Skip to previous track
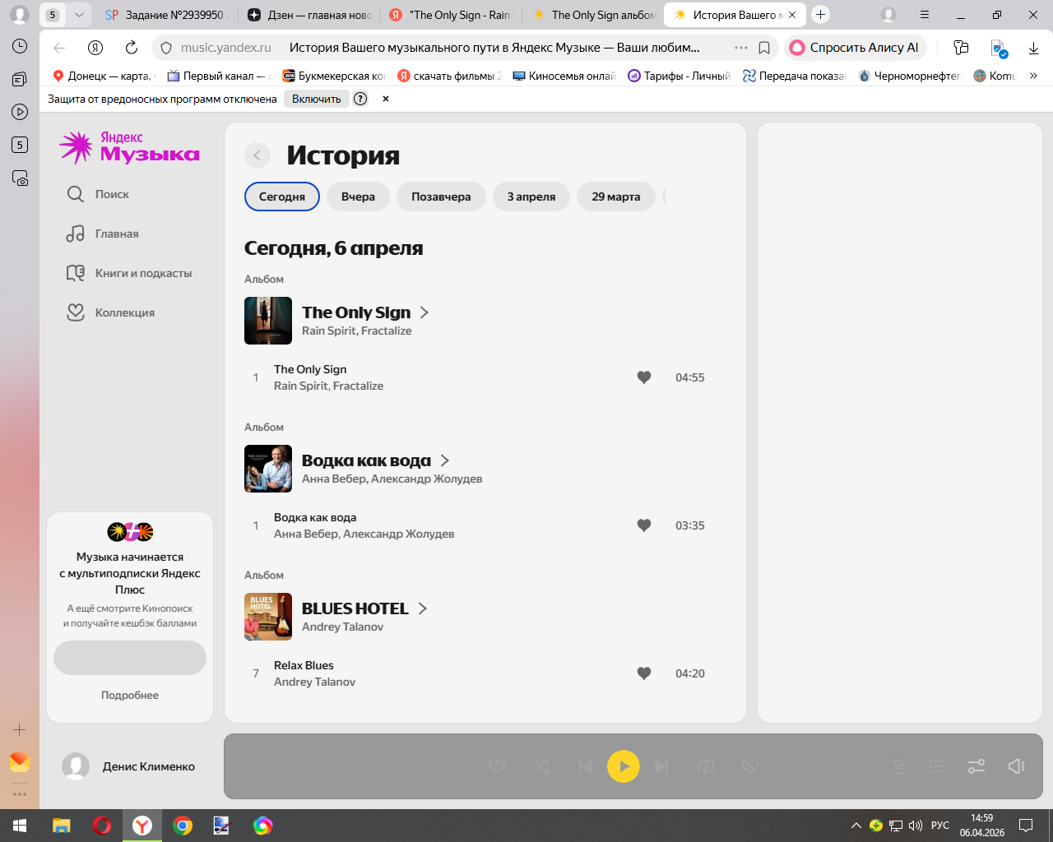This screenshot has height=842, width=1053. tap(586, 766)
